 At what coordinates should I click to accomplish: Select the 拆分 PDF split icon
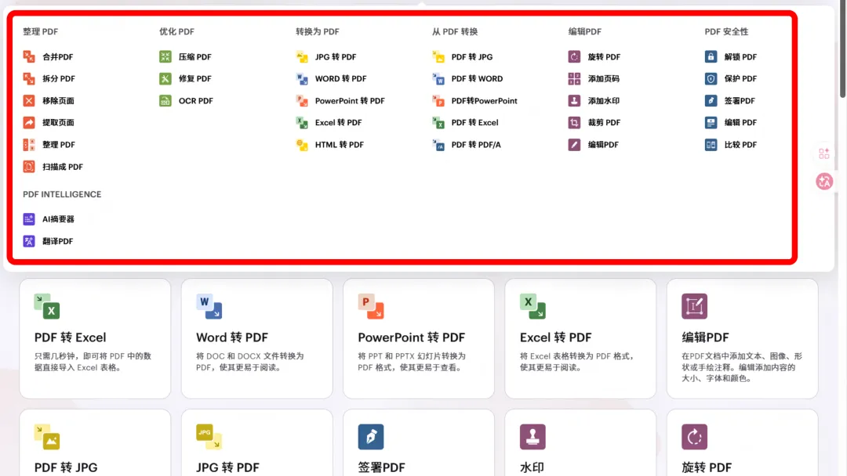coord(29,79)
